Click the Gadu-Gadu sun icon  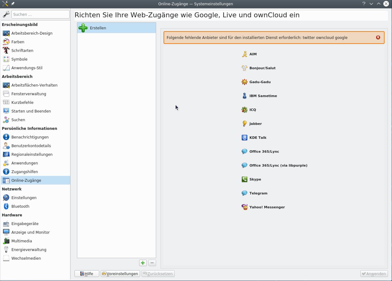[x=245, y=82]
